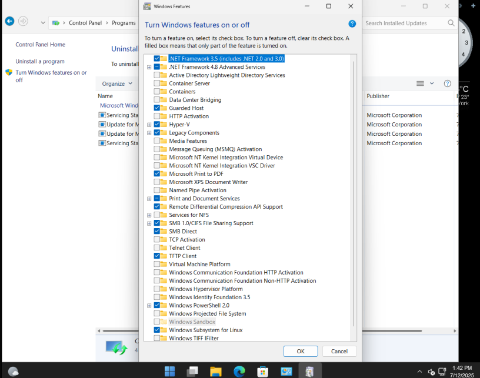The width and height of the screenshot is (480, 378).
Task: Click the sound muted icon in system tray
Action: (431, 372)
